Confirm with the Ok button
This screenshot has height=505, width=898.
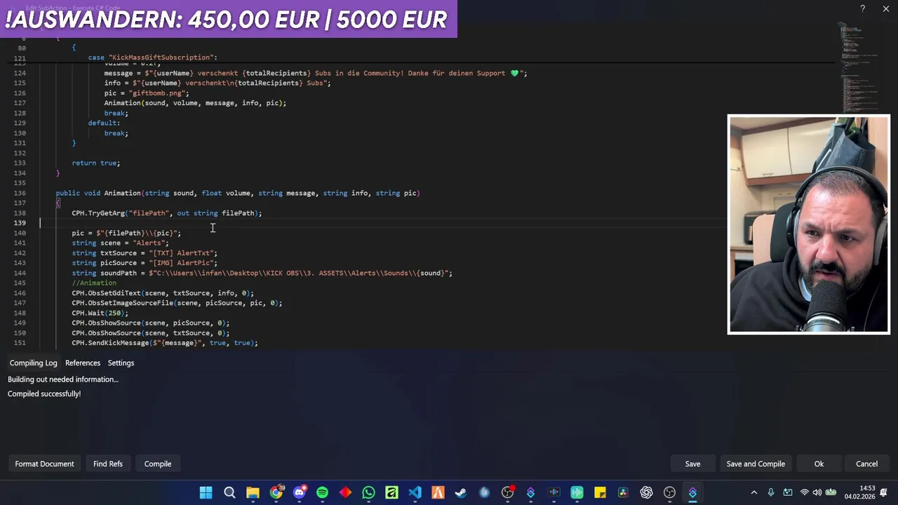[x=819, y=464]
